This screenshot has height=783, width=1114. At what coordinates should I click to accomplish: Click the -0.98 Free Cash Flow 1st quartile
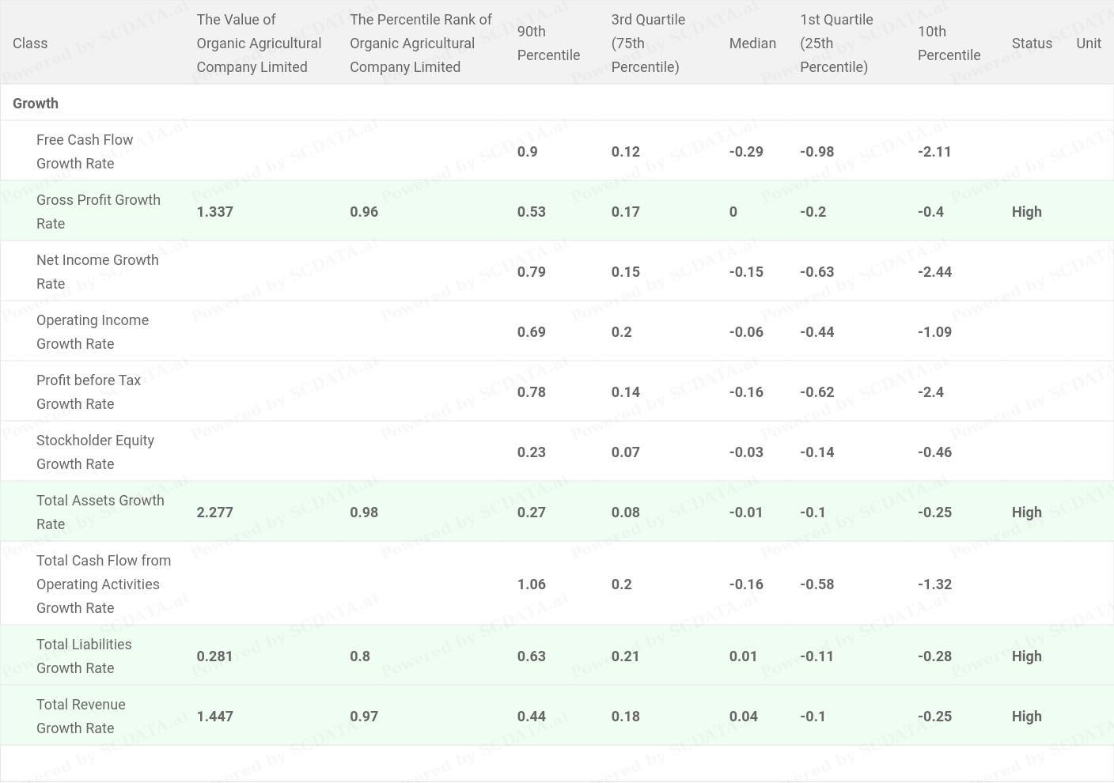pos(817,152)
